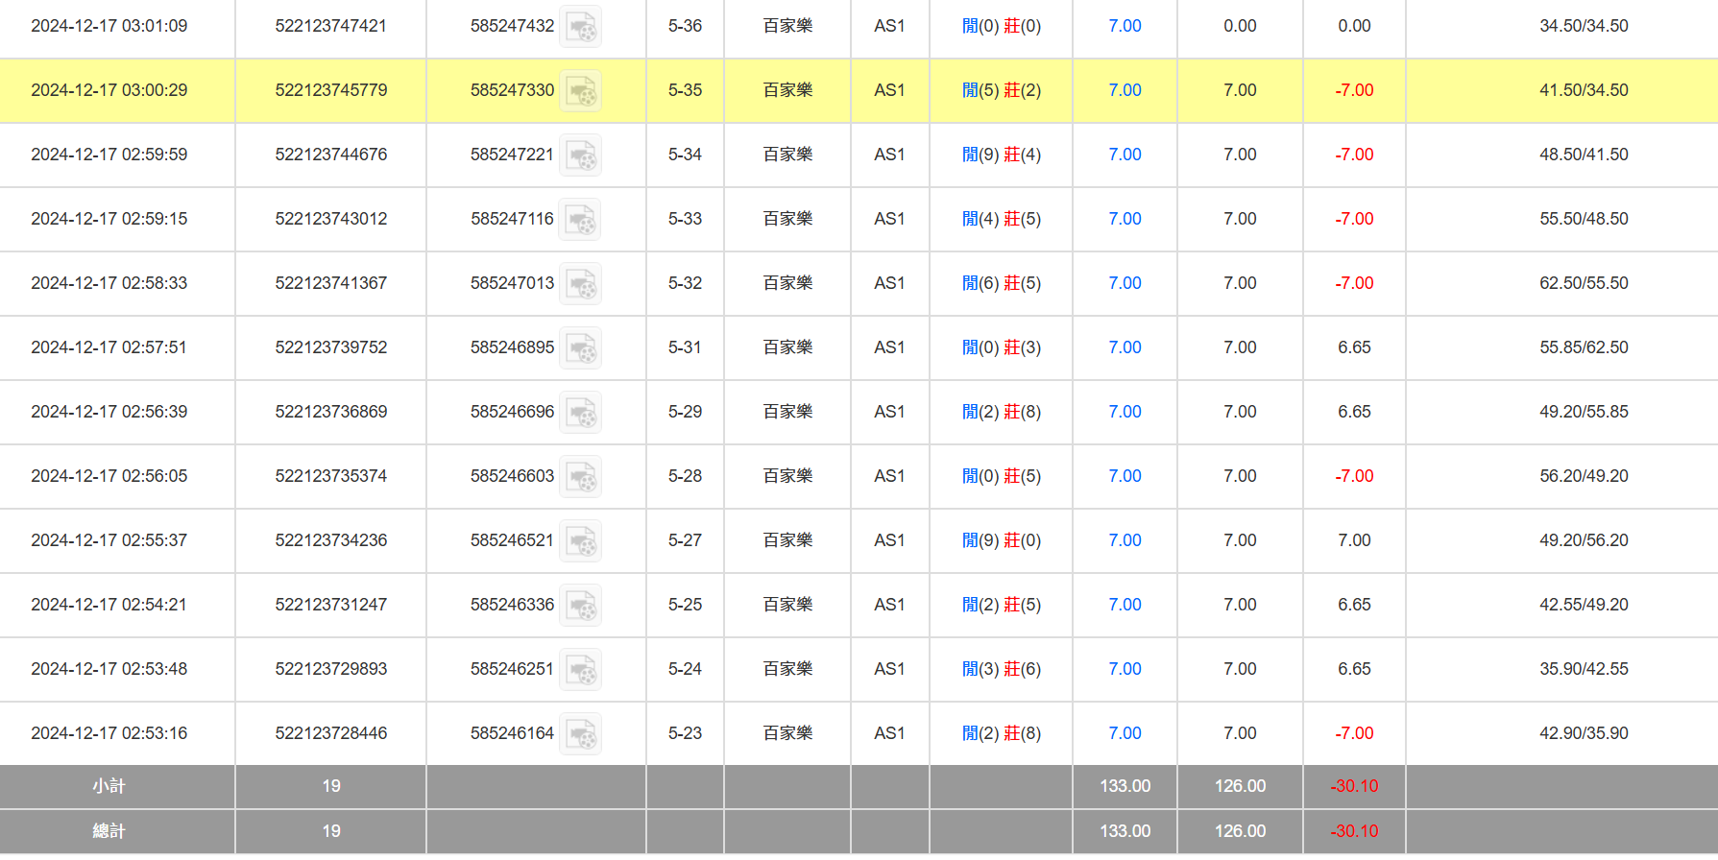The width and height of the screenshot is (1718, 860).
Task: Click the replay icon beside 585246336
Action: (x=580, y=606)
